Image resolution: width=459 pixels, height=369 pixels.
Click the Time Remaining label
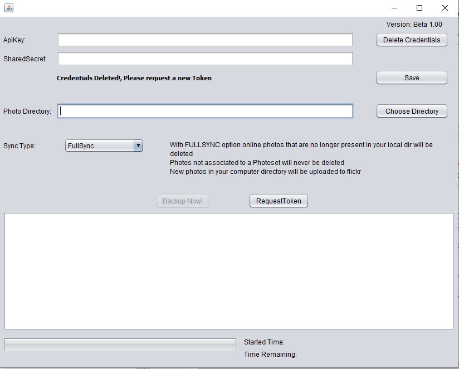coord(270,354)
